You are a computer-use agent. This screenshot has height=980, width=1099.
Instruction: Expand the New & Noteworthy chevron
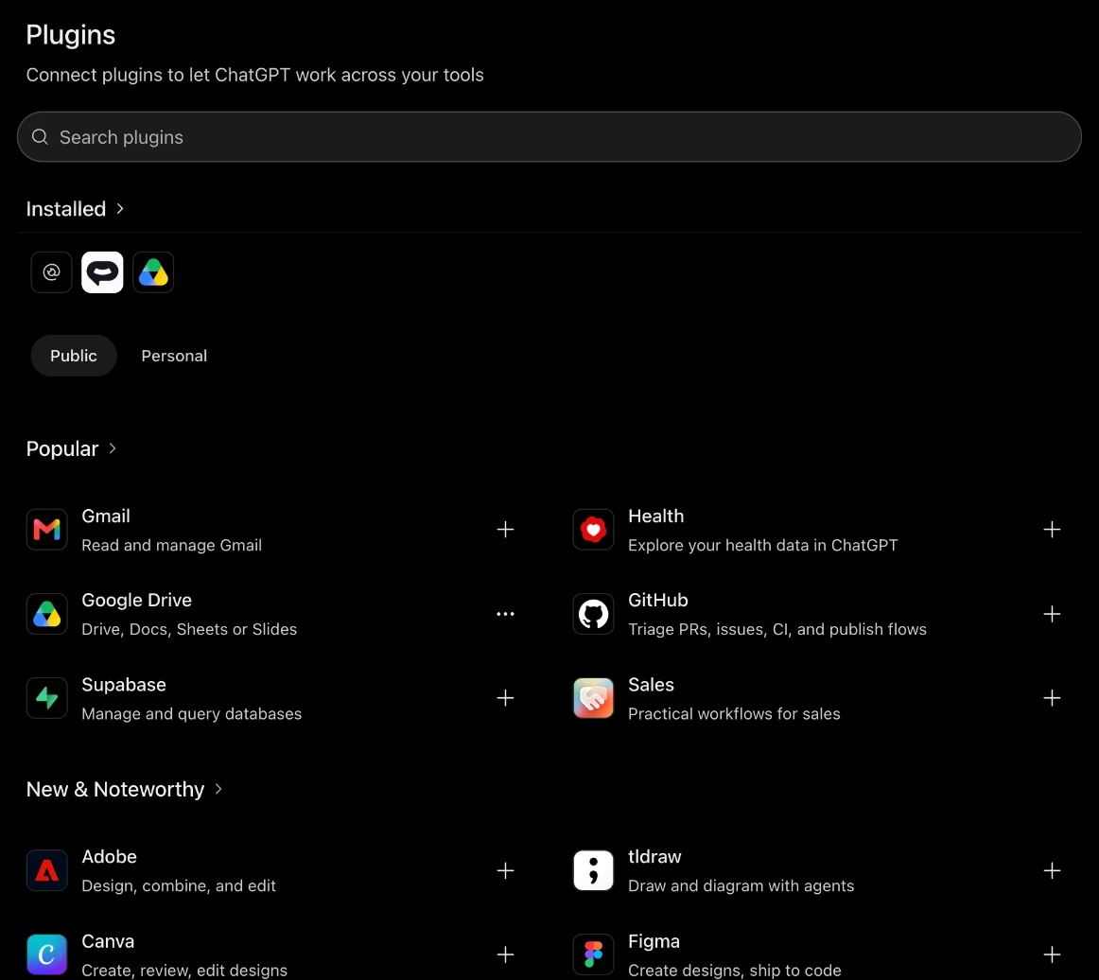point(218,789)
